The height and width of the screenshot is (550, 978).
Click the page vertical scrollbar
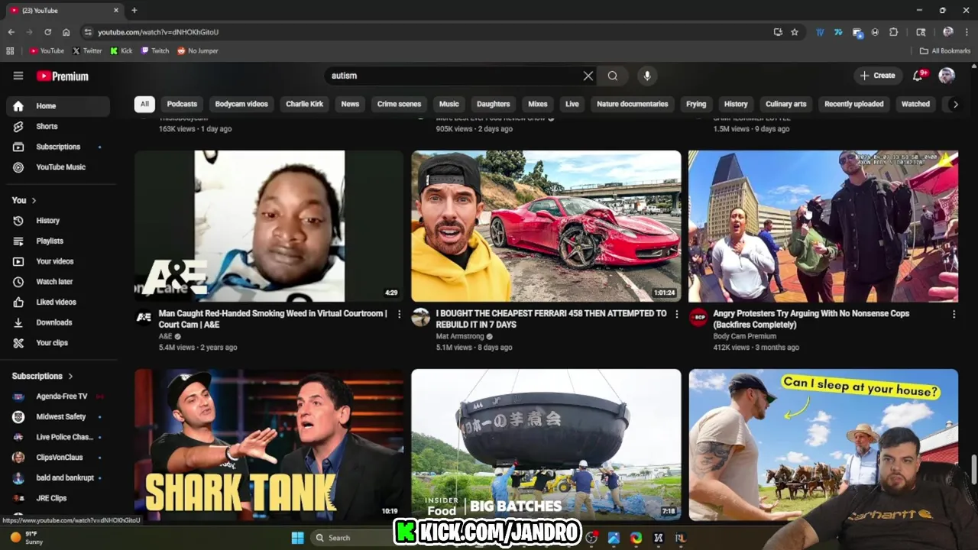(973, 469)
